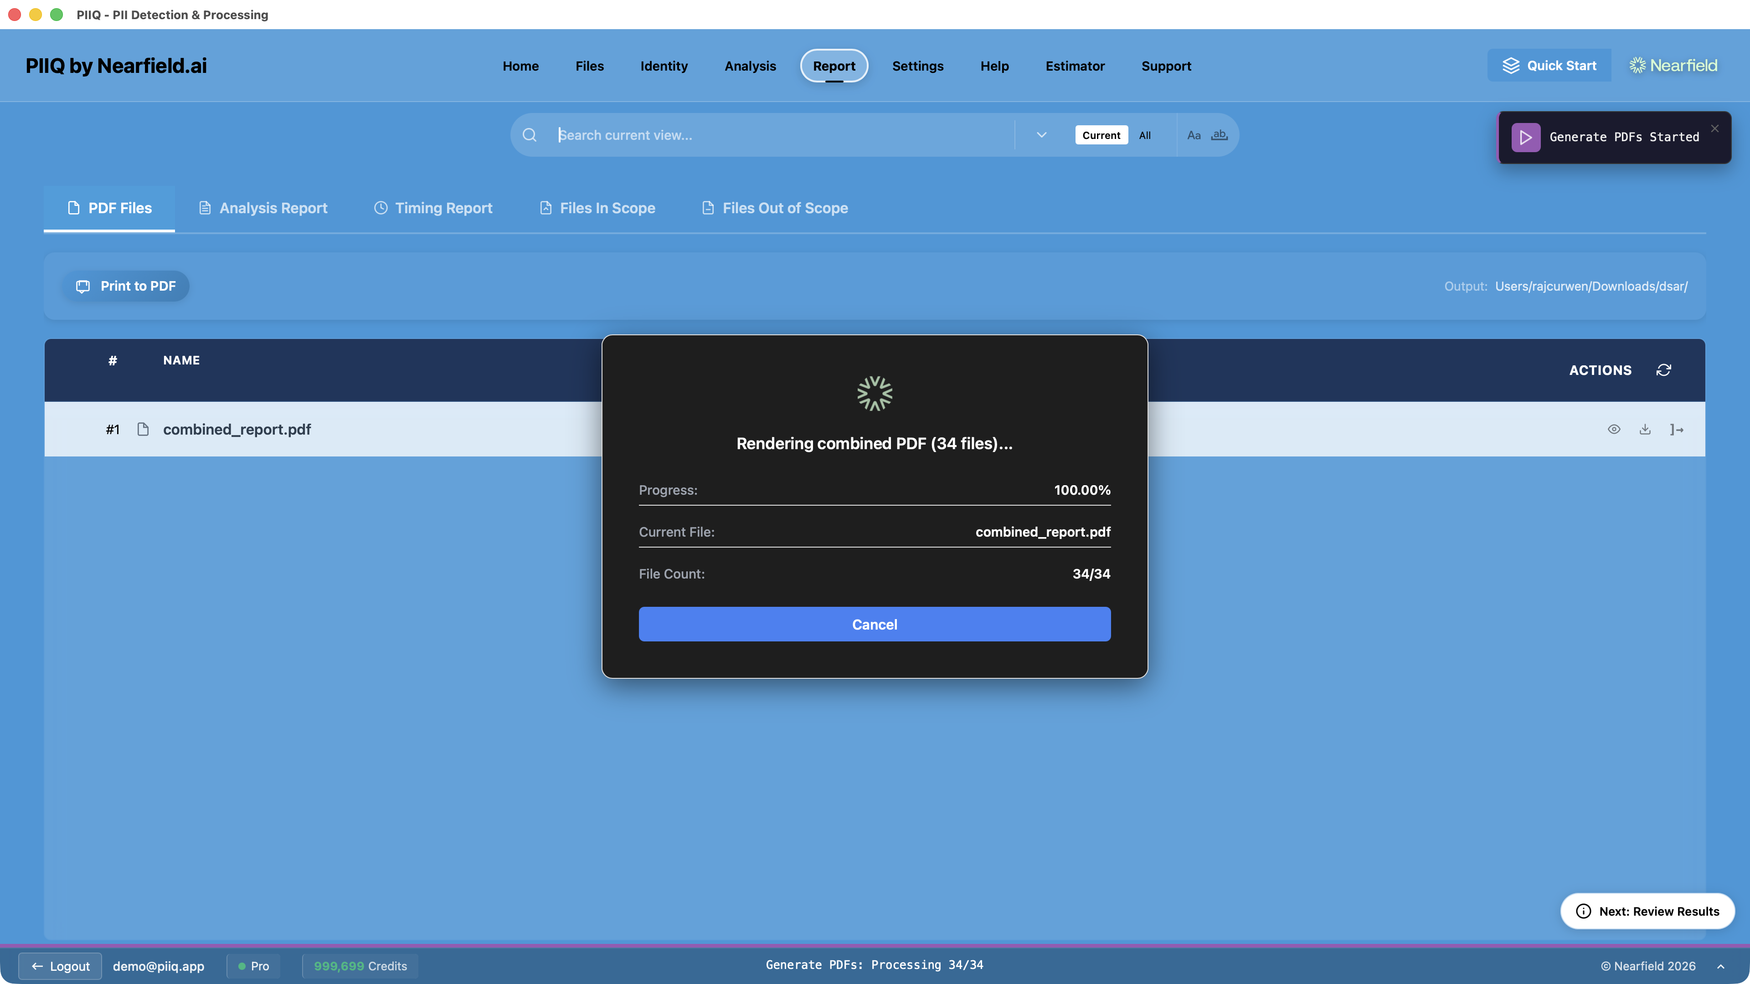Toggle whole word match icon in search
The image size is (1750, 984).
tap(1220, 135)
